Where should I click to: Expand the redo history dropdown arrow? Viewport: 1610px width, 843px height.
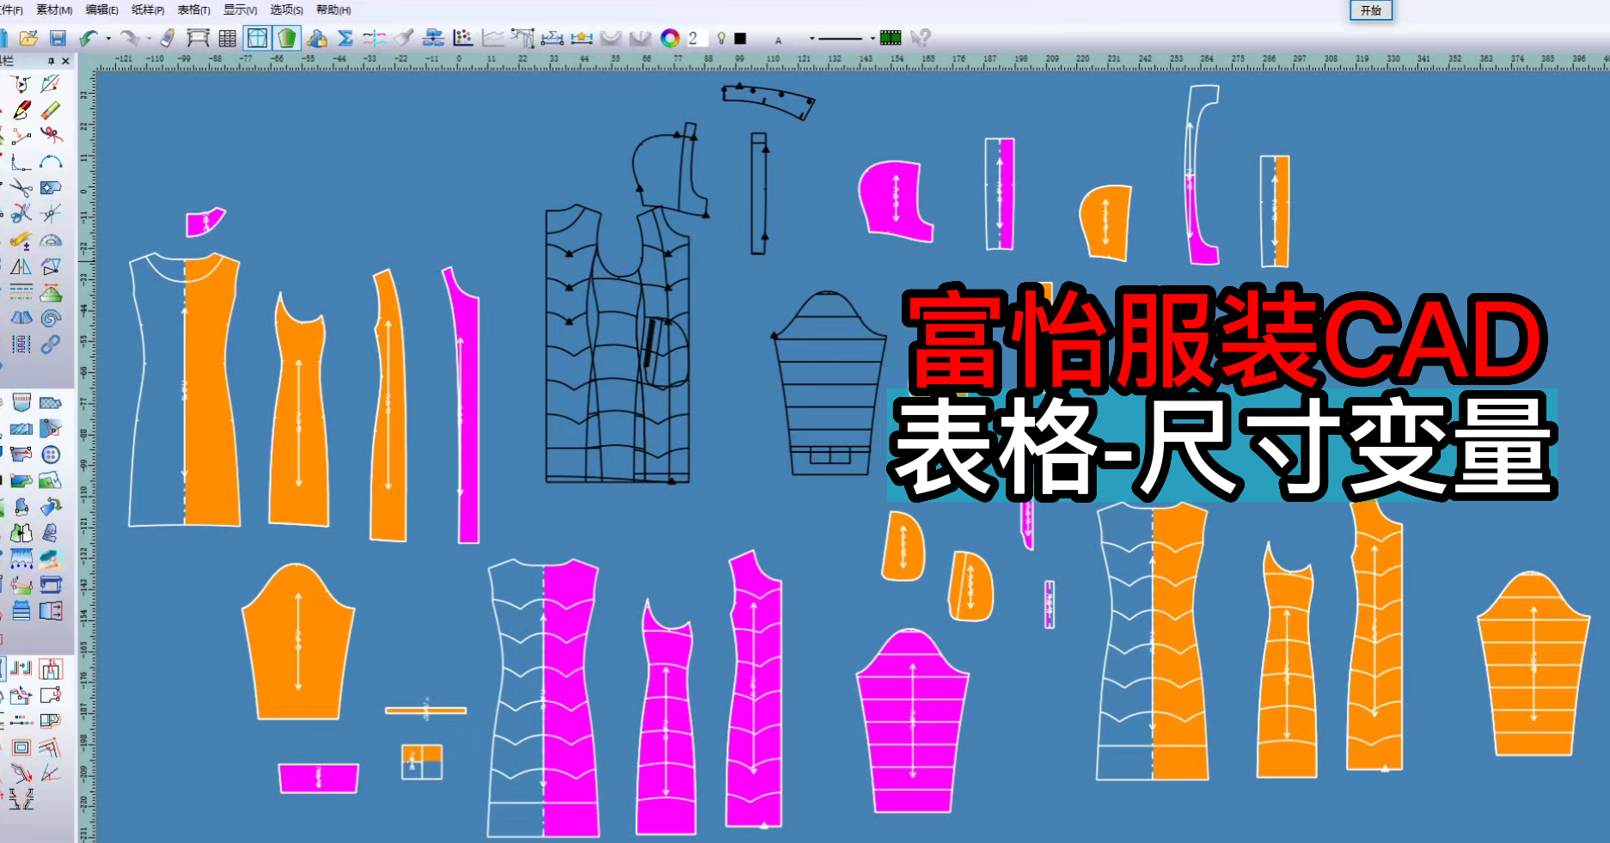(x=149, y=38)
